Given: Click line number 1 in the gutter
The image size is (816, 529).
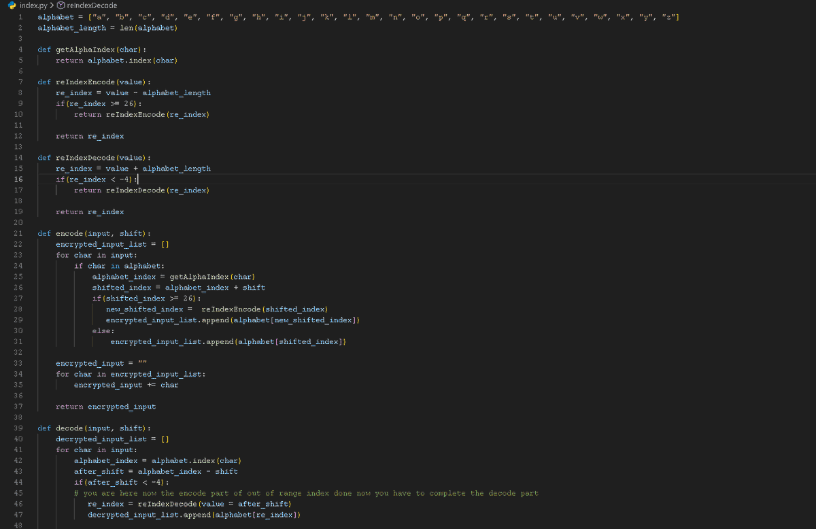Looking at the screenshot, I should tap(20, 17).
